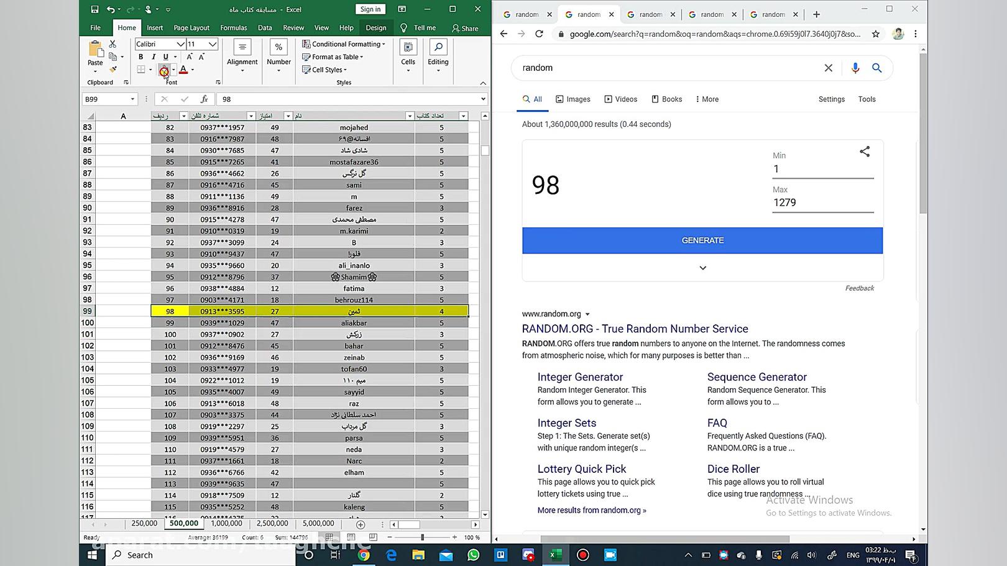
Task: Click the font color red swatch button
Action: 183,70
